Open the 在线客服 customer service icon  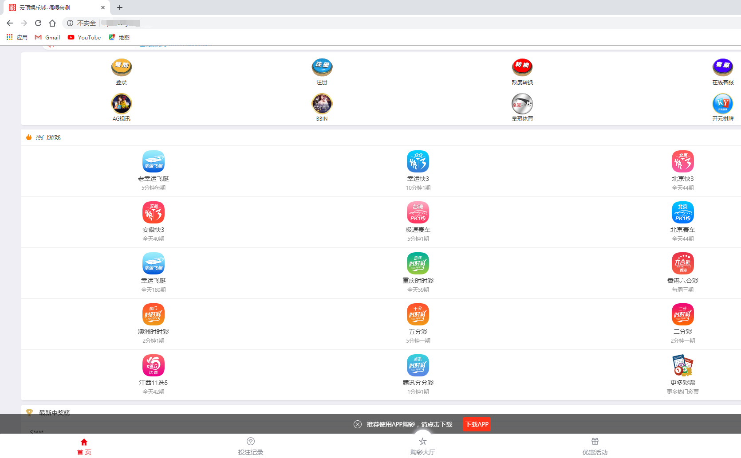[723, 67]
